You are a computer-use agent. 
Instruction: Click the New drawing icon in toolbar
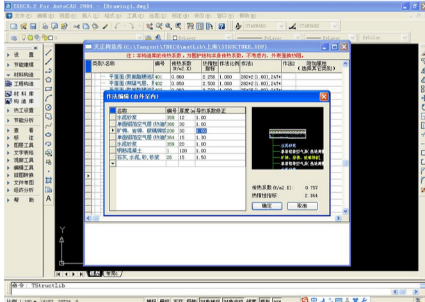click(x=13, y=26)
